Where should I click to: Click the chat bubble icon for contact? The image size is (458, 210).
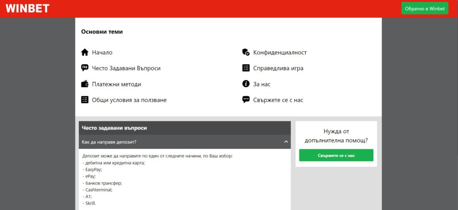click(246, 100)
